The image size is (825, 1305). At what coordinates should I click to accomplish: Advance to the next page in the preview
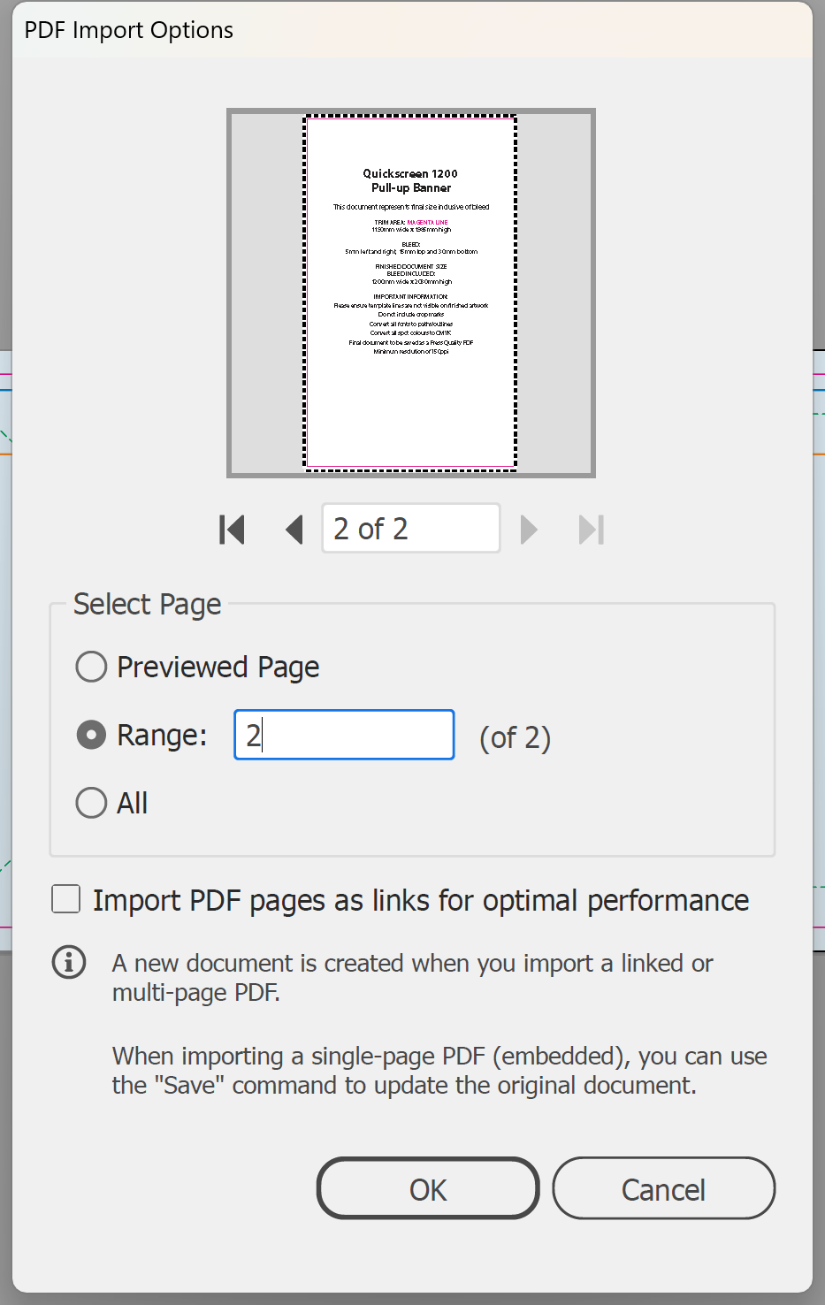coord(529,530)
